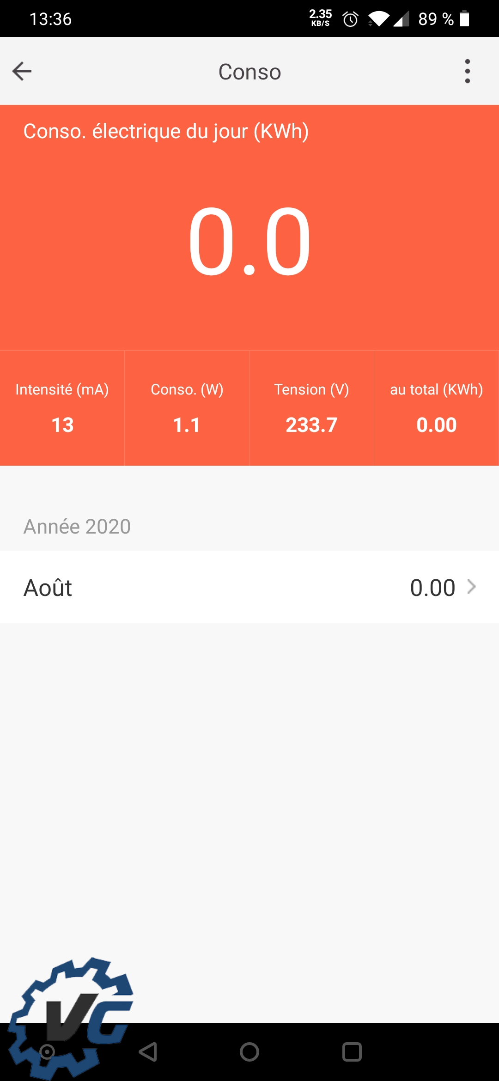Tap the Conso. (W) tile

[187, 408]
